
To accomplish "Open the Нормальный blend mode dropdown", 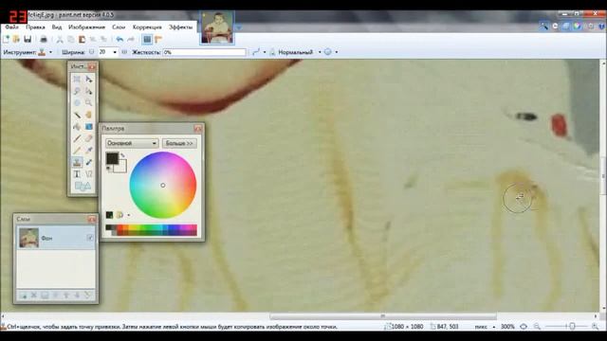I will (320, 52).
